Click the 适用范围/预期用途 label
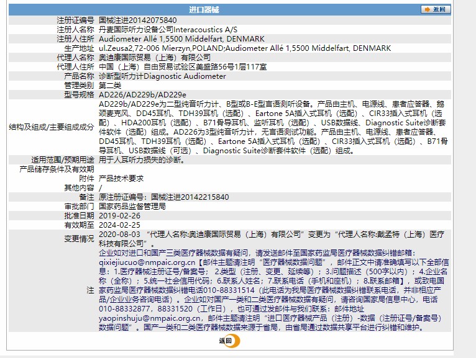The image size is (476, 358). 63,160
